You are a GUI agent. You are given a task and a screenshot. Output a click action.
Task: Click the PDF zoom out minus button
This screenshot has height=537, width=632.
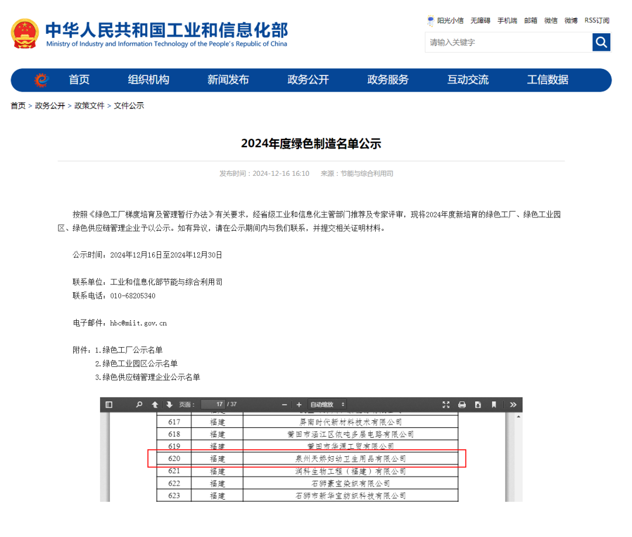(284, 404)
